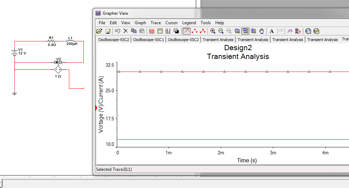Image resolution: width=349 pixels, height=188 pixels.
Task: Switch to the first Oscilloscope-XSC2 tab
Action: tap(114, 40)
